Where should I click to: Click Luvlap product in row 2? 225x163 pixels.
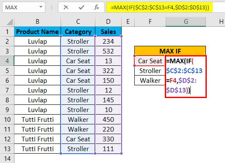pyautogui.click(x=37, y=42)
